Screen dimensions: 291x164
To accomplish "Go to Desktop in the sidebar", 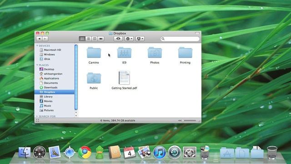I will (x=55, y=69).
